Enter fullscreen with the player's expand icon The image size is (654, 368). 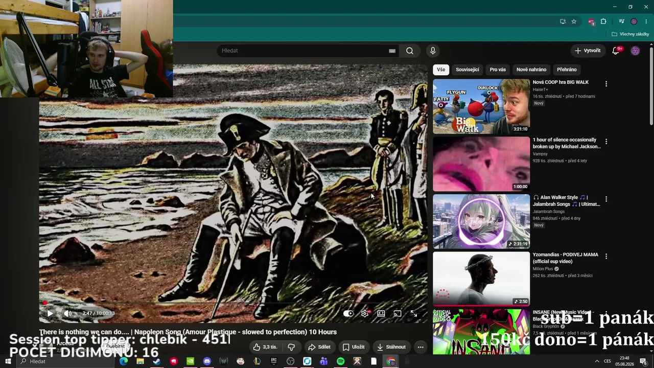coord(414,313)
